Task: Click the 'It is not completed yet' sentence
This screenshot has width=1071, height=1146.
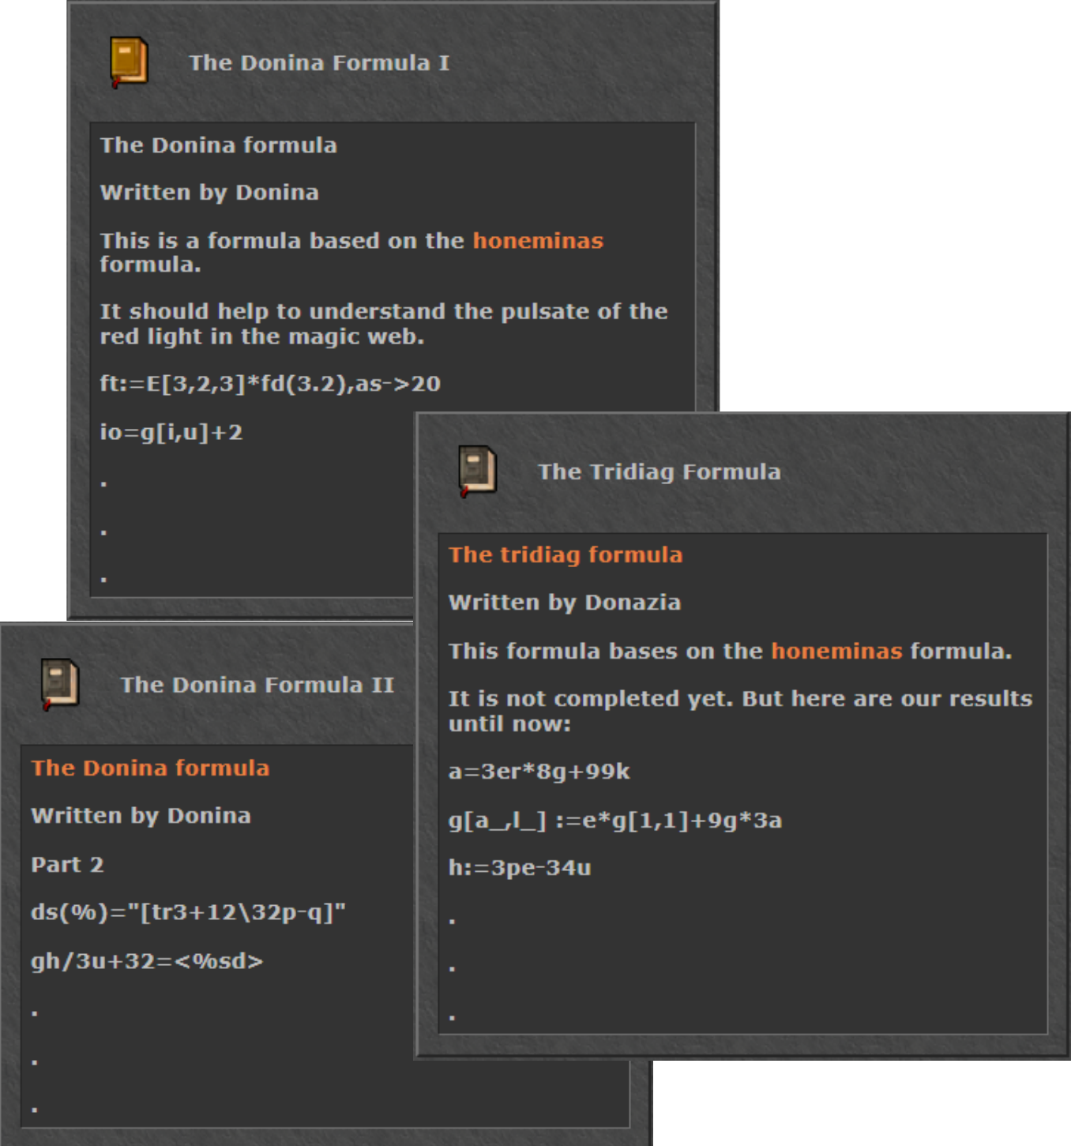Action: (739, 700)
